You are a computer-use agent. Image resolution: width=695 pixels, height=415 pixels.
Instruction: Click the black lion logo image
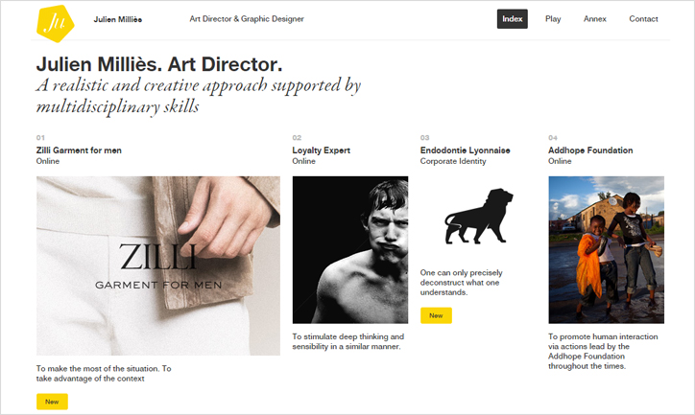pos(478,217)
